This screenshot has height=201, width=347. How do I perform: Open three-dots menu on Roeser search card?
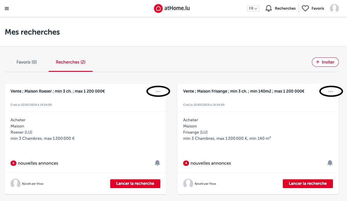(x=158, y=91)
